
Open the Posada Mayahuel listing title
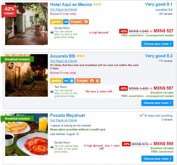point(67,115)
